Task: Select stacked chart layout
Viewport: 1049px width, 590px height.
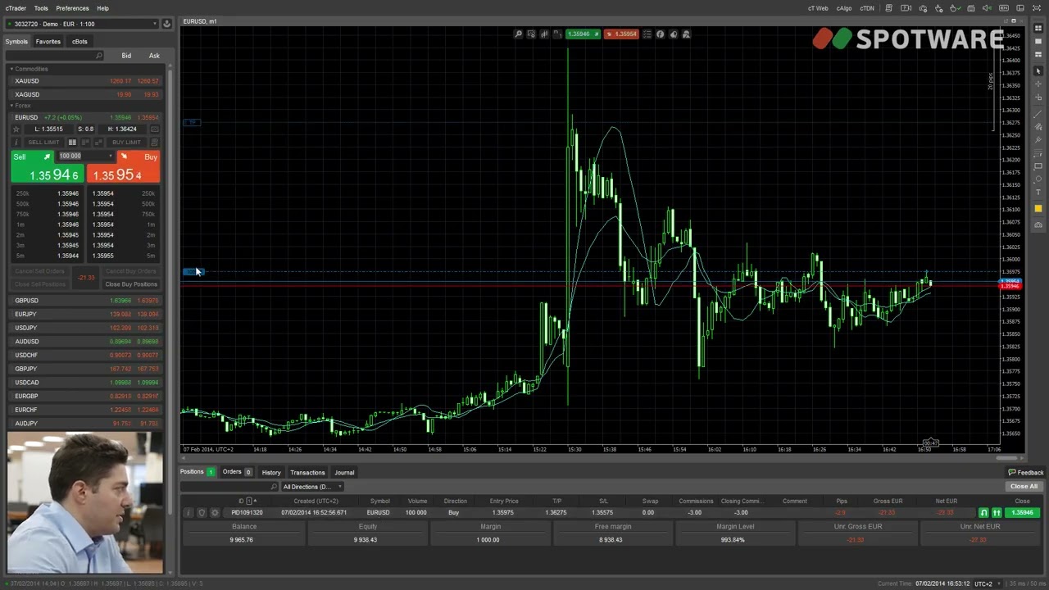Action: pyautogui.click(x=1038, y=55)
